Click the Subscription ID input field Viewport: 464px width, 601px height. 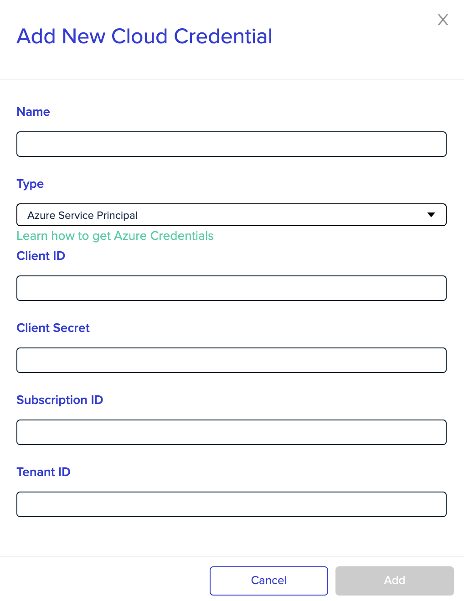pyautogui.click(x=232, y=432)
